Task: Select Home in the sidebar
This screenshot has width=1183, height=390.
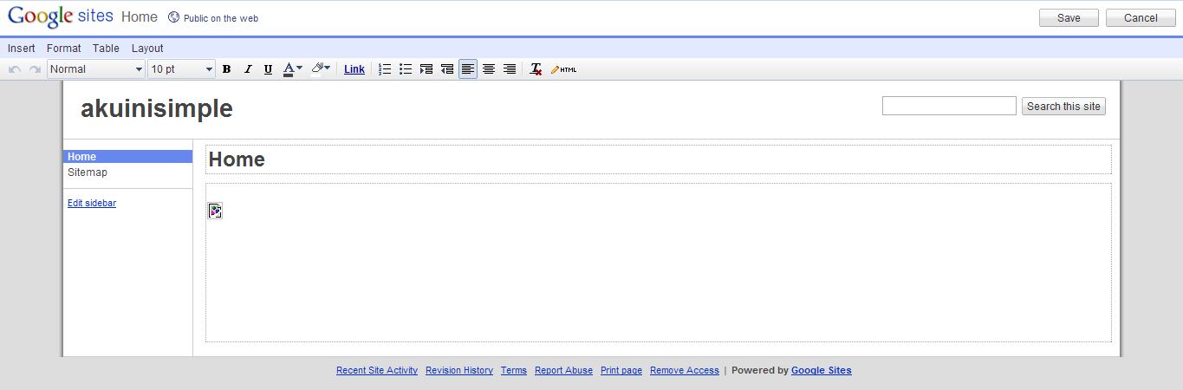Action: (x=127, y=157)
